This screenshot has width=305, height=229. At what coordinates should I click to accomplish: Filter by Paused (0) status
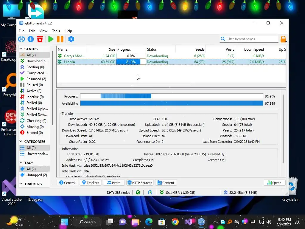(x=35, y=85)
